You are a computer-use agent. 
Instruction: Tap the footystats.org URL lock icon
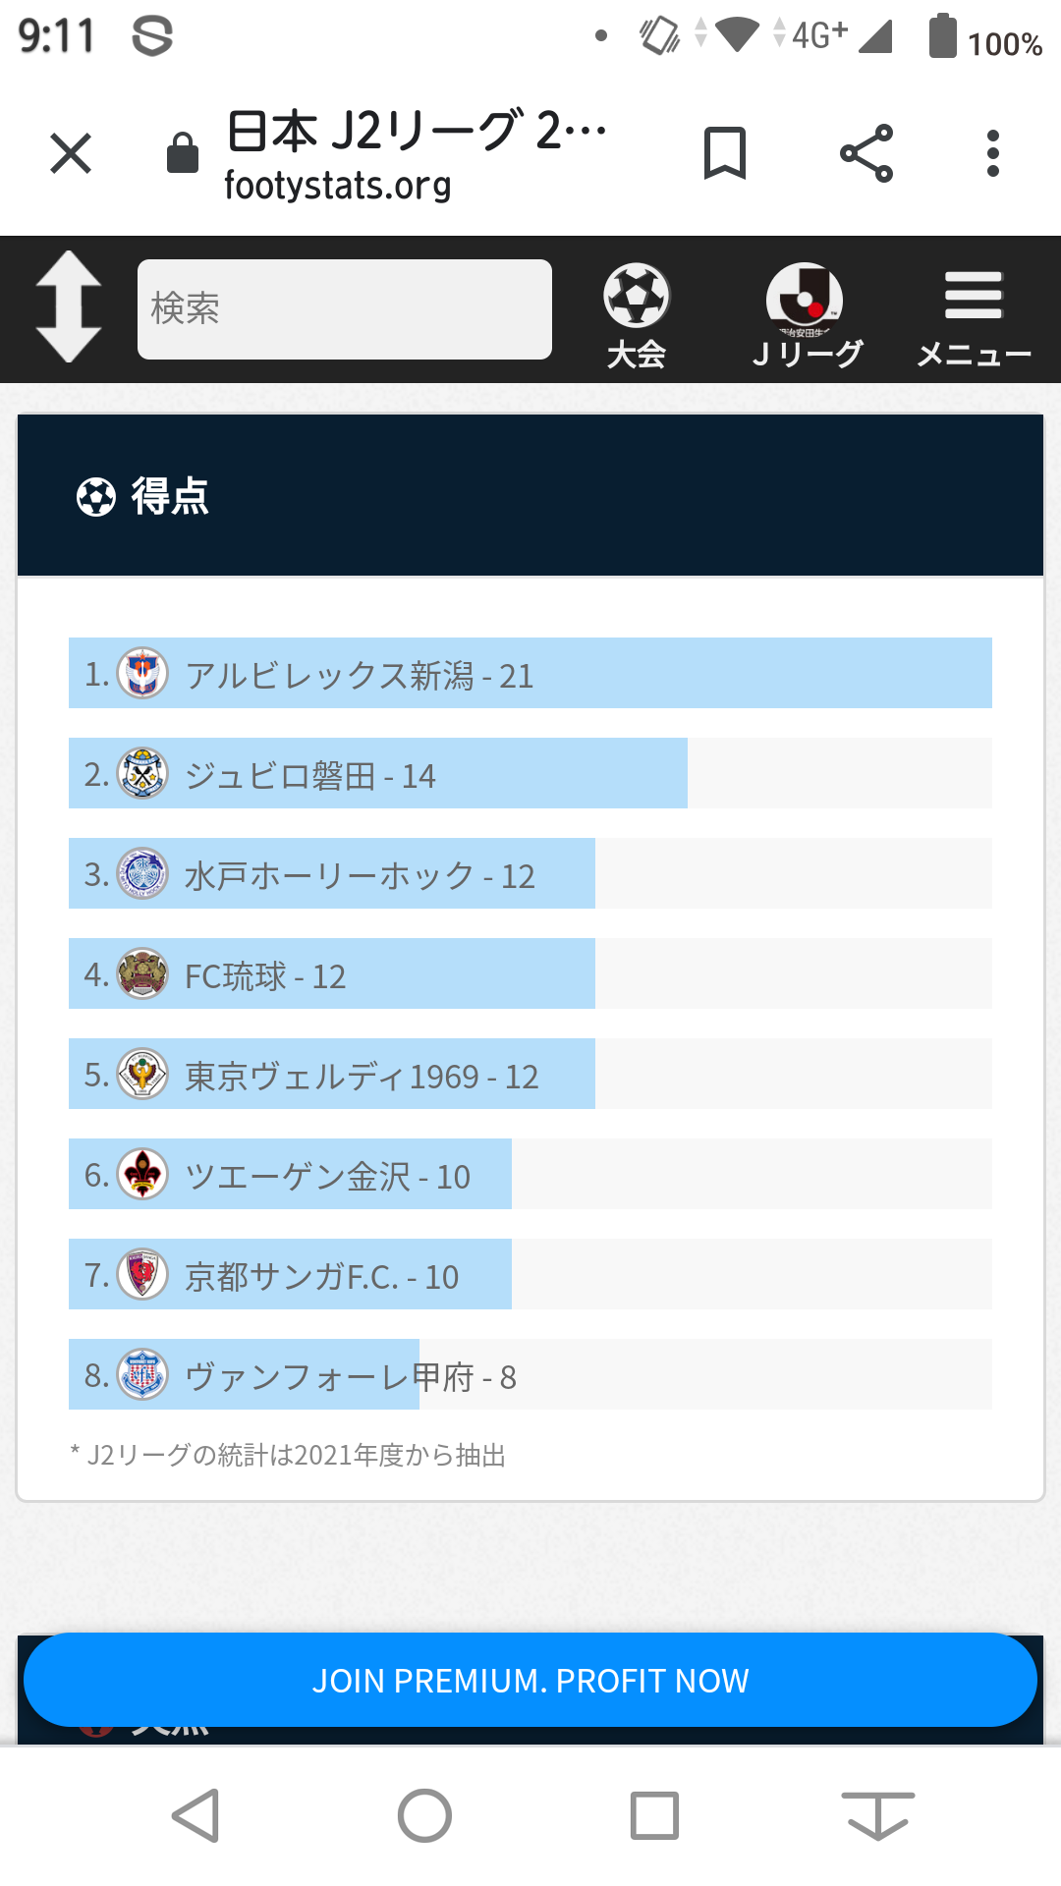183,153
